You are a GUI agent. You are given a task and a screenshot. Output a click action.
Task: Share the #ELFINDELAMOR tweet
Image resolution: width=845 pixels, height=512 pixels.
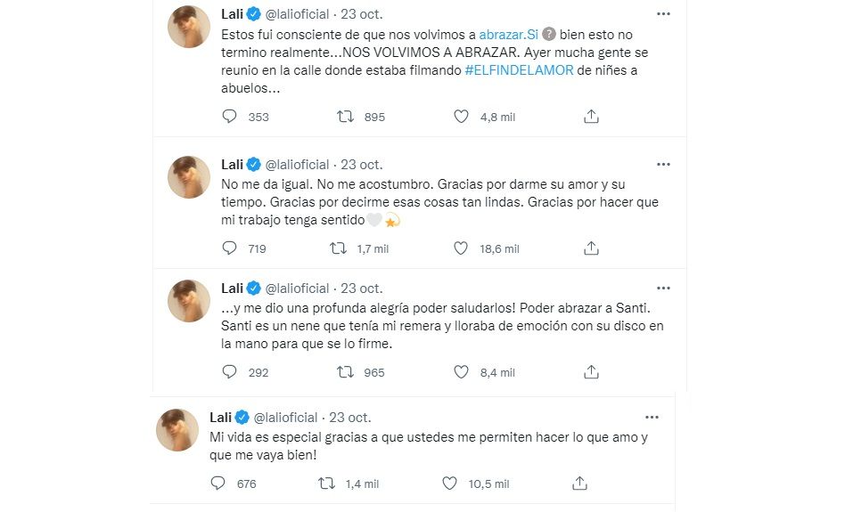click(590, 117)
